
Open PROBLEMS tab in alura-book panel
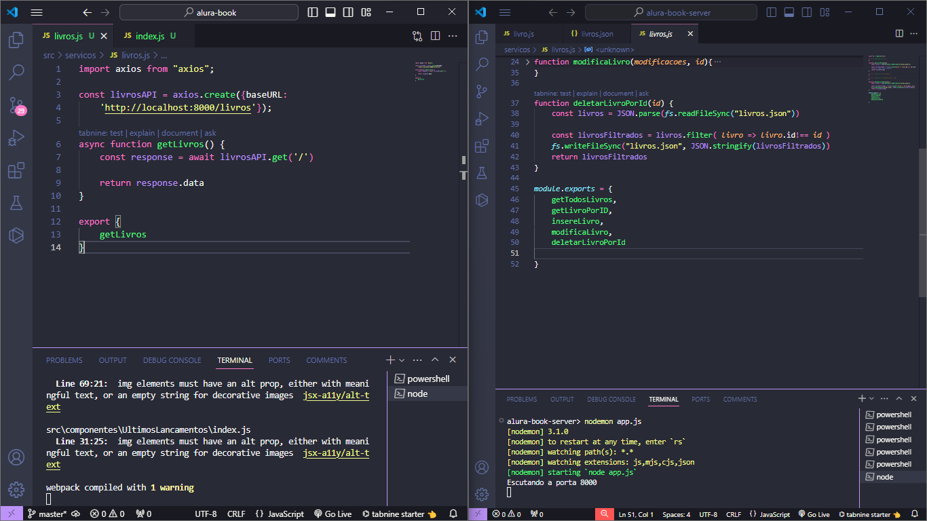point(64,360)
